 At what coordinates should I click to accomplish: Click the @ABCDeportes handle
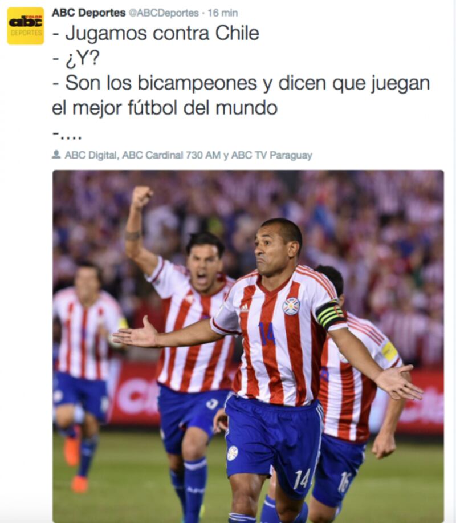tap(164, 13)
